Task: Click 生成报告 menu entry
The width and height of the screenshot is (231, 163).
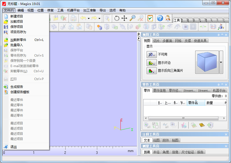Action: pyautogui.click(x=17, y=87)
